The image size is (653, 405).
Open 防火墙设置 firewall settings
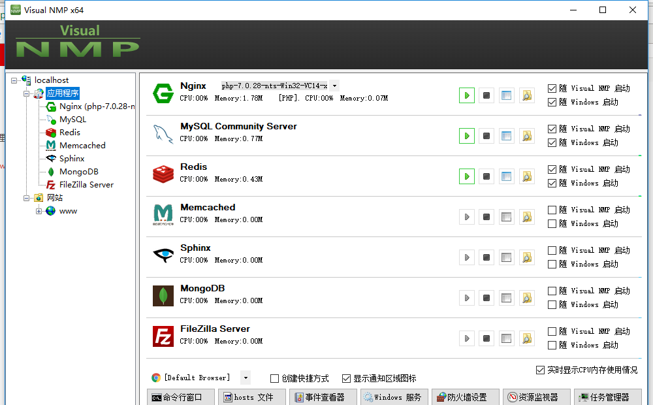[466, 397]
